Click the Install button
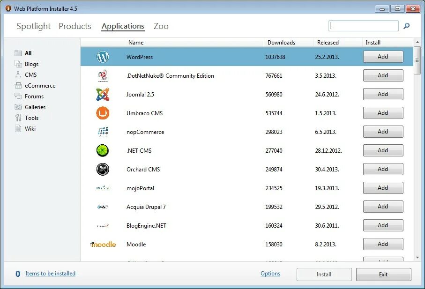The image size is (425, 289). click(324, 274)
